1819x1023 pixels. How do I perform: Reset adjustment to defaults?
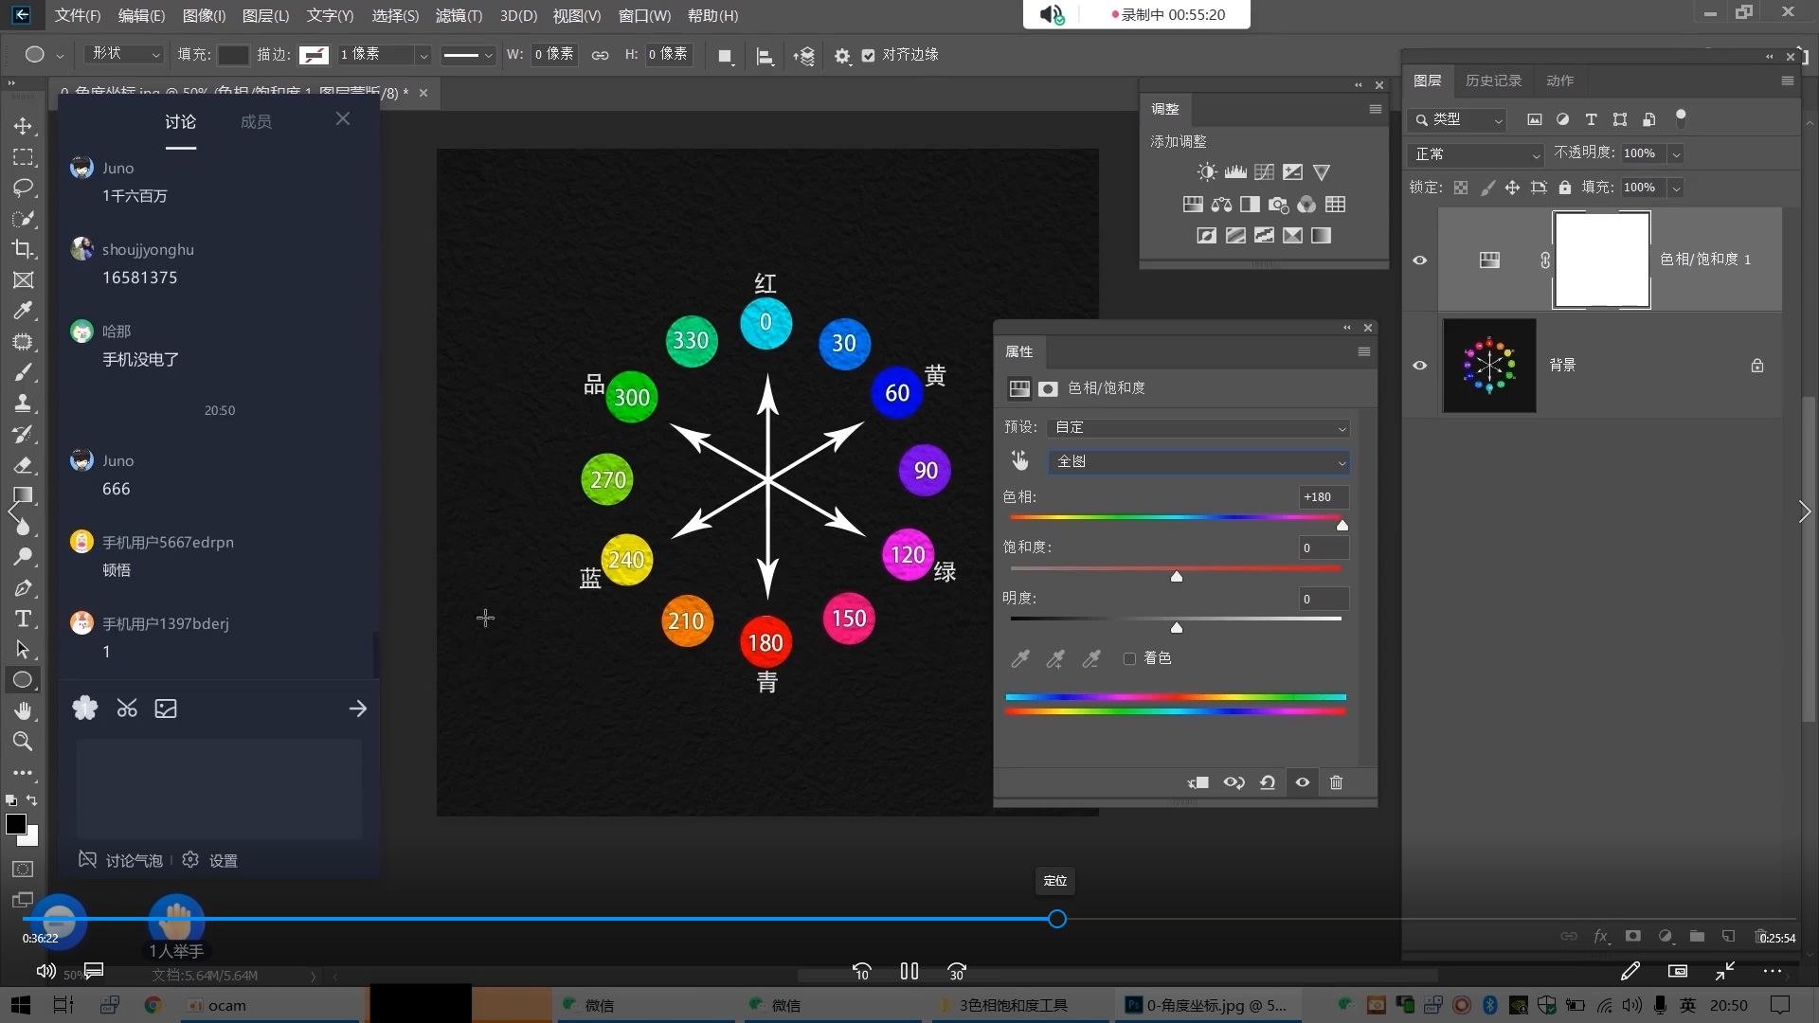click(1268, 782)
